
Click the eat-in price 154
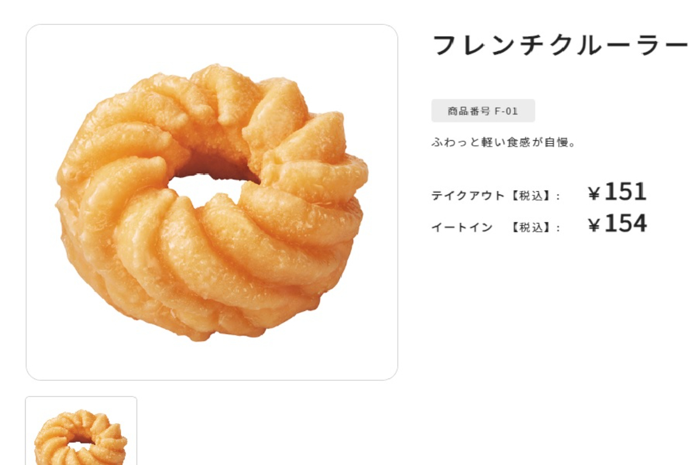625,224
